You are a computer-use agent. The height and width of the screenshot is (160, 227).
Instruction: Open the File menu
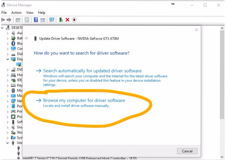[x=4, y=13]
